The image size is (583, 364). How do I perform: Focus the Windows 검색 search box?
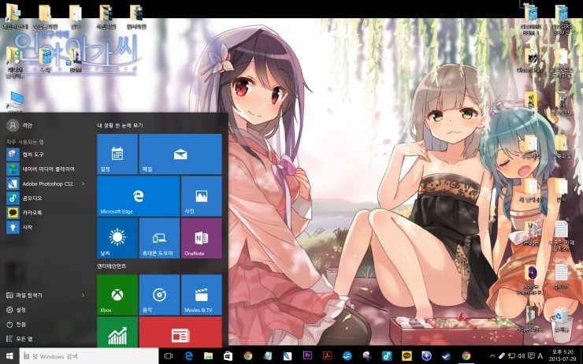coord(89,356)
